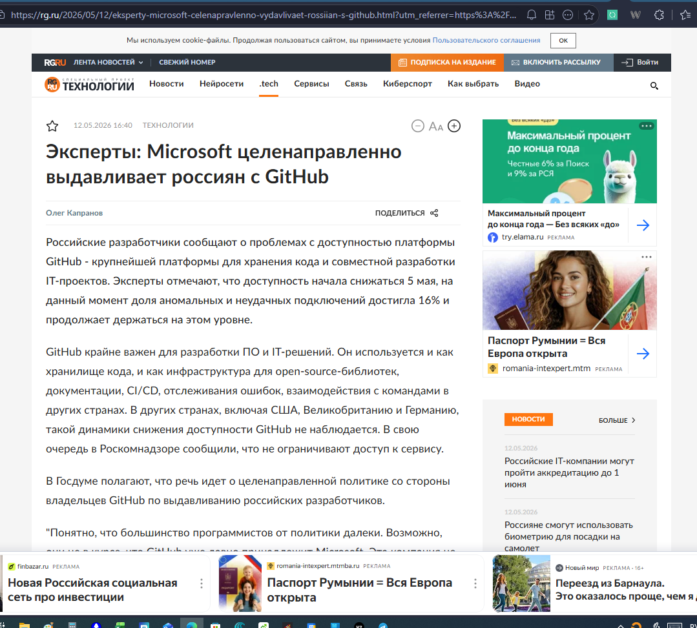This screenshot has height=628, width=697.
Task: Click the ТЕХНОЛОГИИ rubric label above the headline
Action: tap(168, 125)
